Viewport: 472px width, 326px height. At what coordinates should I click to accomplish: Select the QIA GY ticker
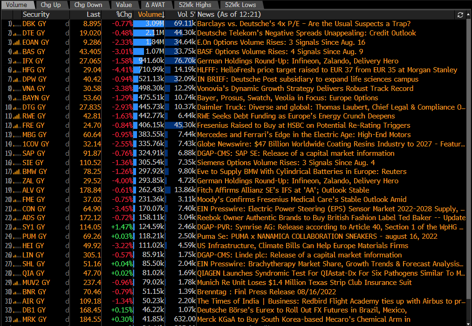(34, 274)
